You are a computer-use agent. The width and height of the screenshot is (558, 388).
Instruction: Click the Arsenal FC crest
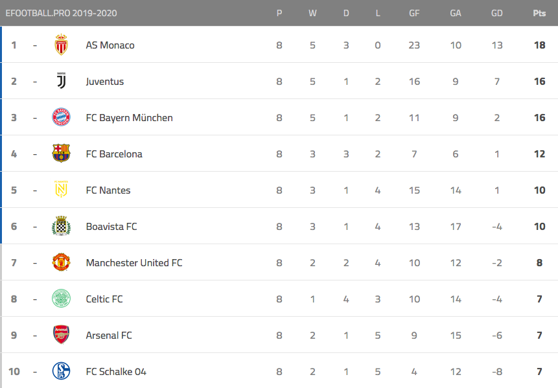(x=61, y=335)
